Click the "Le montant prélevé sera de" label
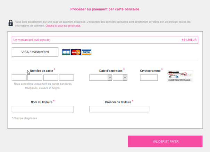The height and width of the screenshot is (152, 210). coord(32,40)
